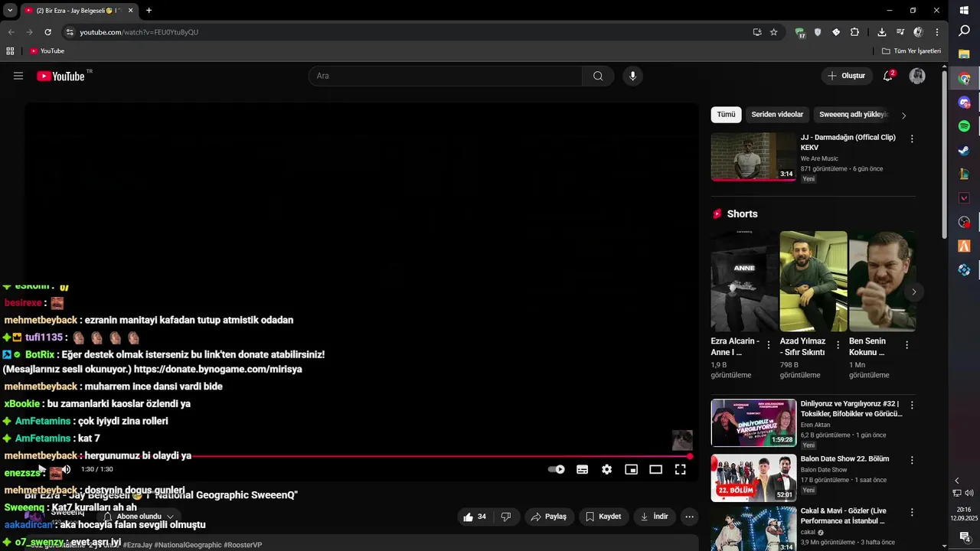Bookmark this page with the star
This screenshot has height=551, width=980.
(774, 32)
